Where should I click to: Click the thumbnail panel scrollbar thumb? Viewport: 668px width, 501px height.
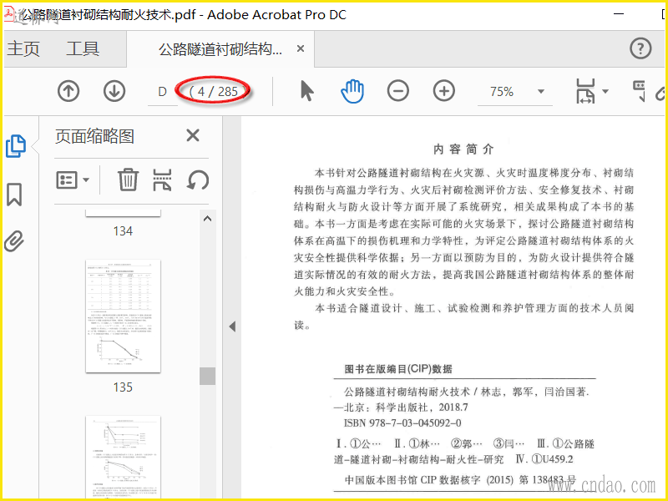coord(207,376)
